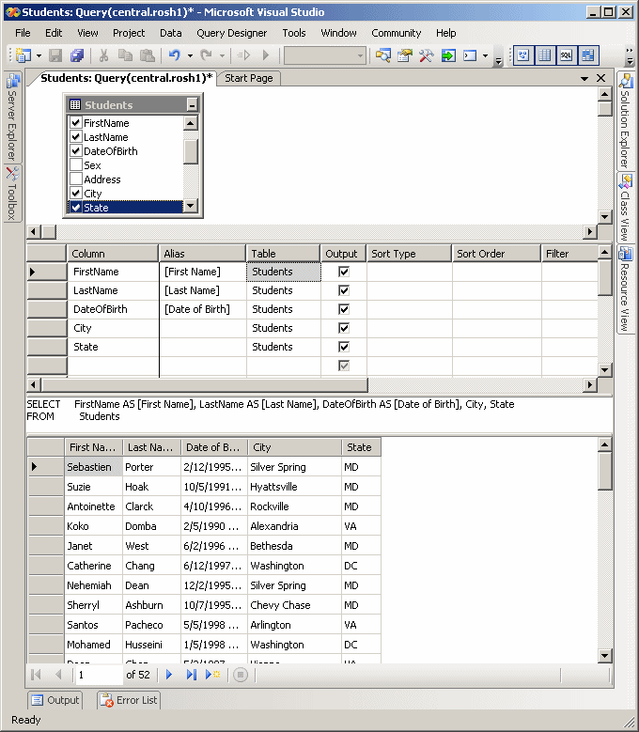Click the Save toolbar icon
The image size is (639, 732).
(55, 55)
